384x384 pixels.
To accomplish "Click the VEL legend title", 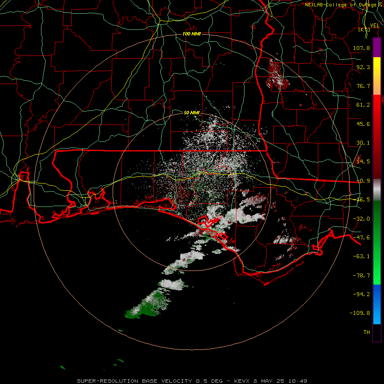I will [375, 26].
